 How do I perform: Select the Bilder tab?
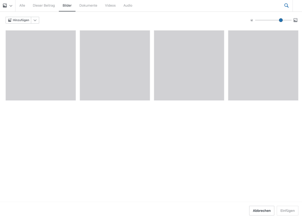click(67, 6)
